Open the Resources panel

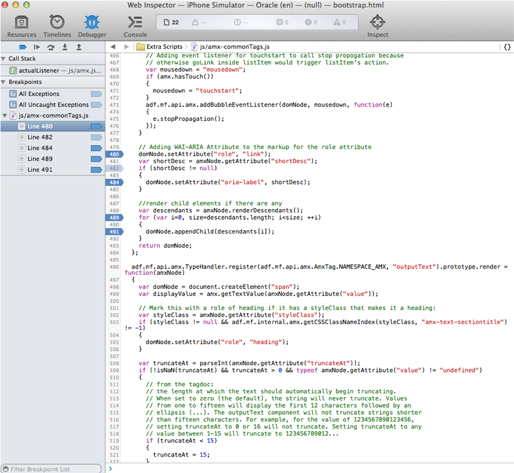pyautogui.click(x=22, y=26)
